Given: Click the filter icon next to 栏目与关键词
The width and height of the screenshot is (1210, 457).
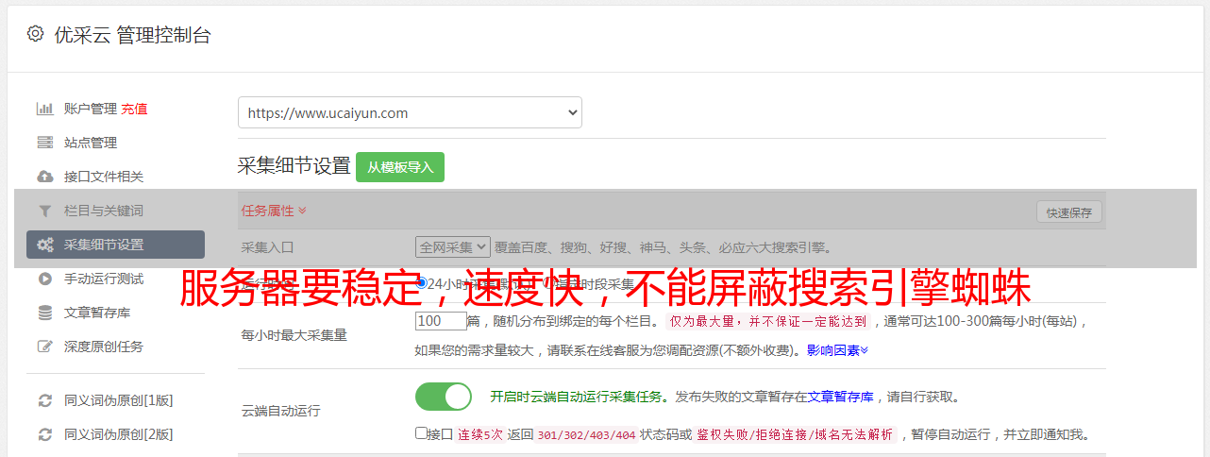Looking at the screenshot, I should pyautogui.click(x=44, y=211).
